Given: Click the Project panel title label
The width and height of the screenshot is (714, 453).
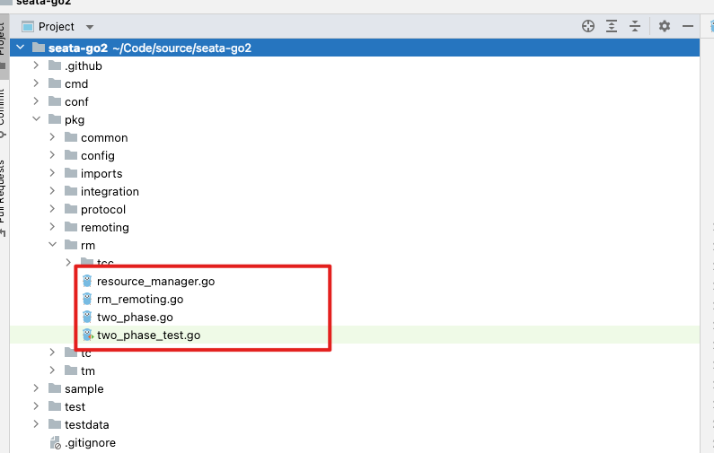Looking at the screenshot, I should click(x=56, y=27).
